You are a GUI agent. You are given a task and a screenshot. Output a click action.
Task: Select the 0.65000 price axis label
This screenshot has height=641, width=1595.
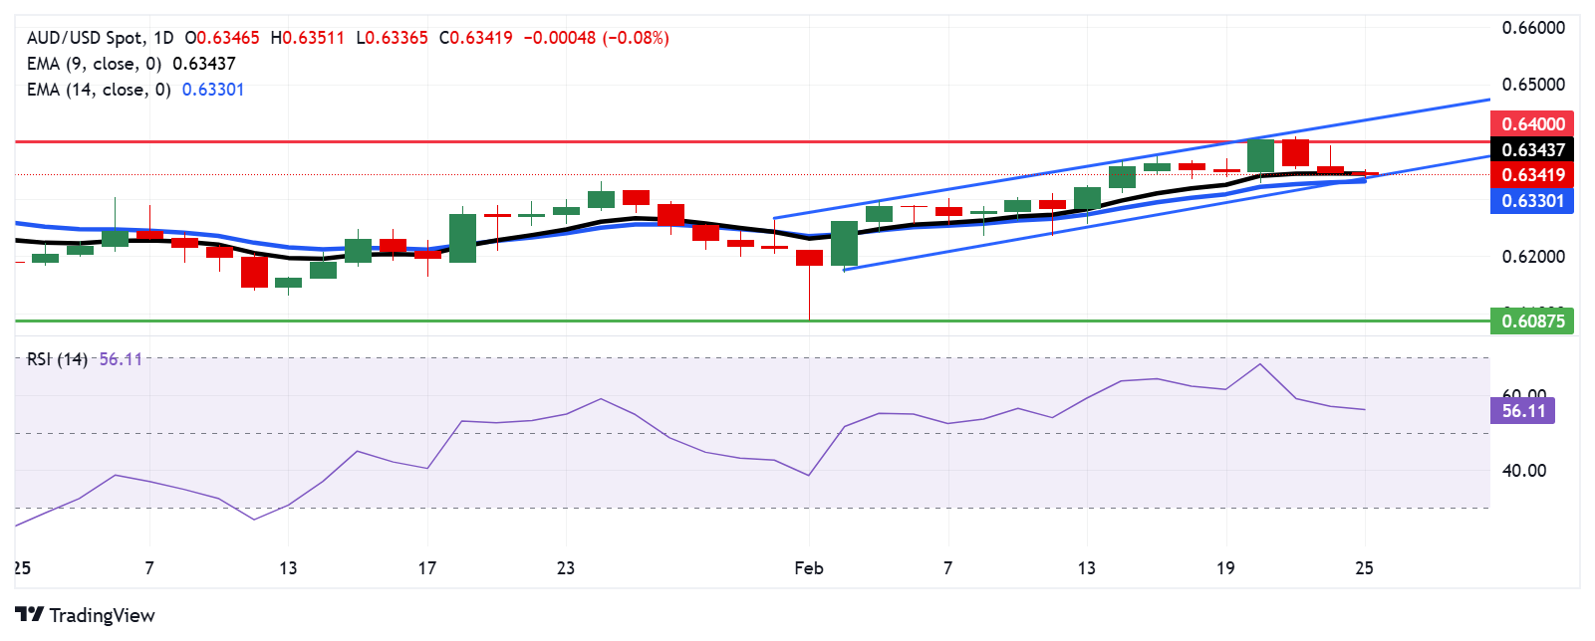[x=1533, y=85]
